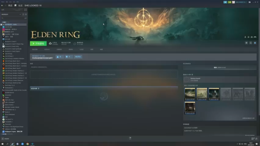Image resolution: width=260 pixels, height=146 pixels.
Task: Open Windows Start menu
Action: click(x=2, y=144)
